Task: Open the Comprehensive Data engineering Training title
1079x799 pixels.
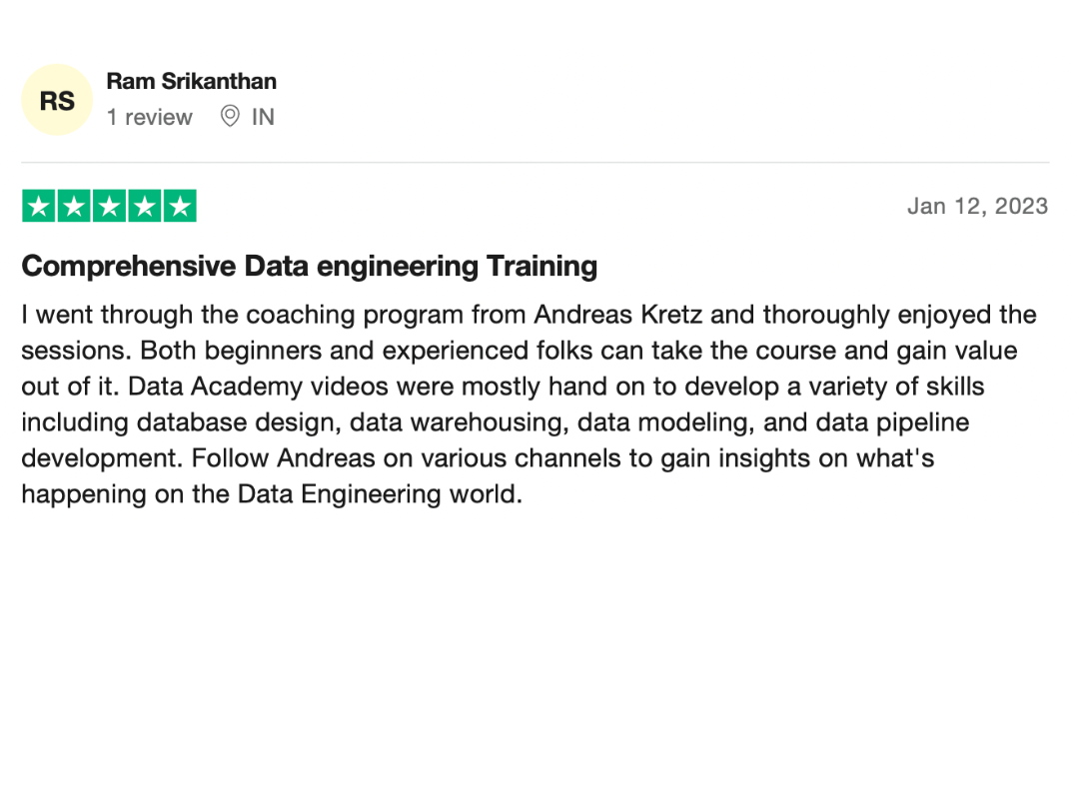Action: (309, 267)
